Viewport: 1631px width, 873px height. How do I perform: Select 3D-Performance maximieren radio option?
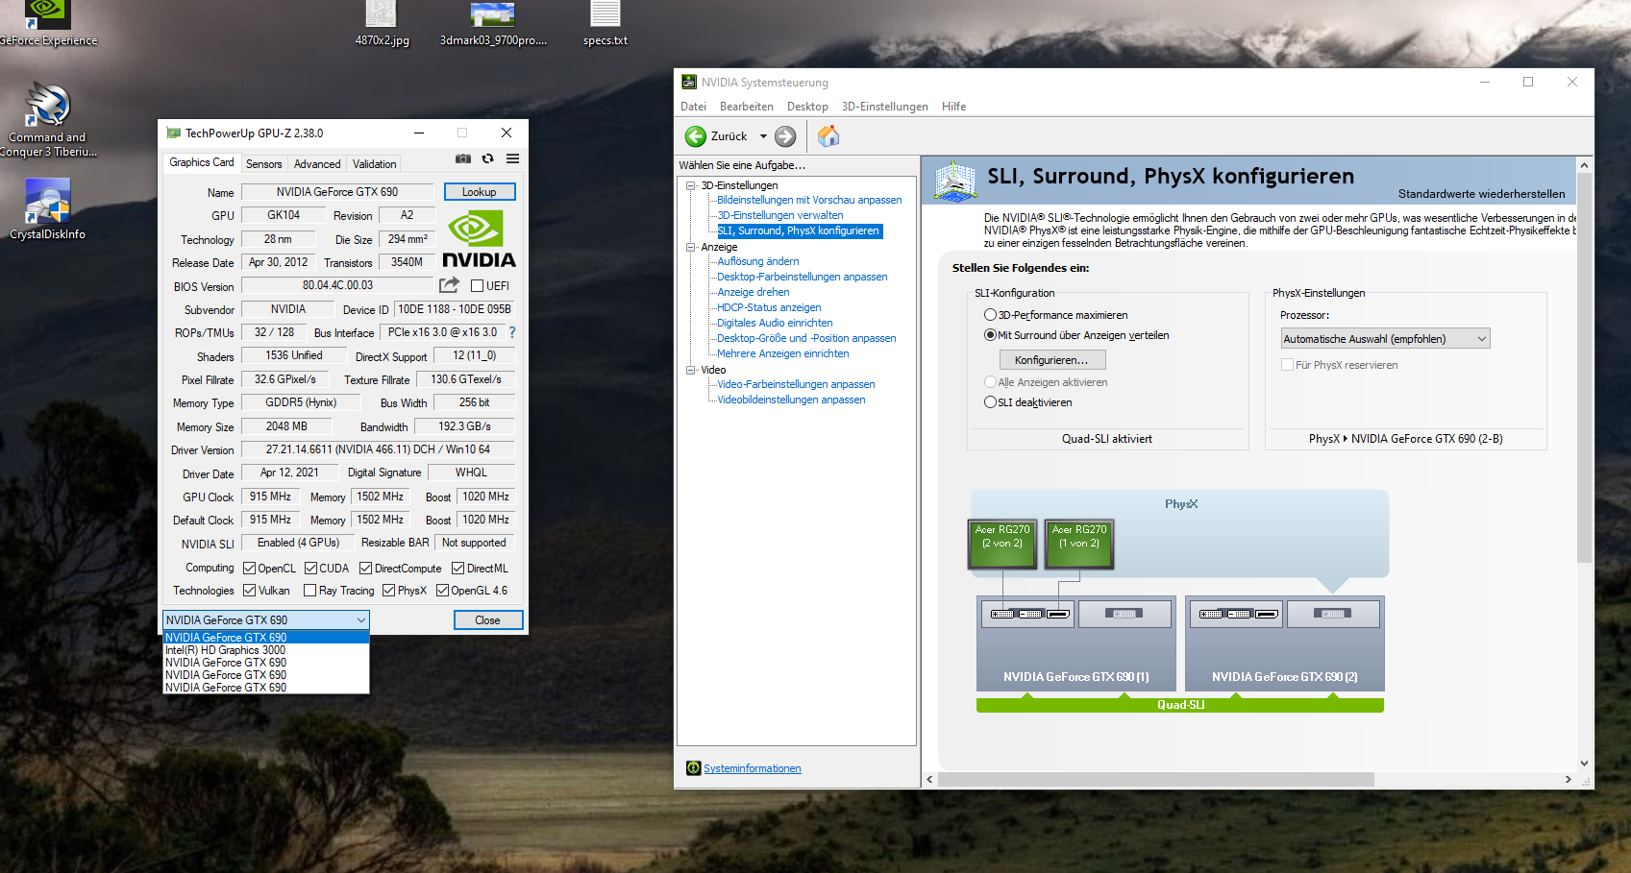991,315
